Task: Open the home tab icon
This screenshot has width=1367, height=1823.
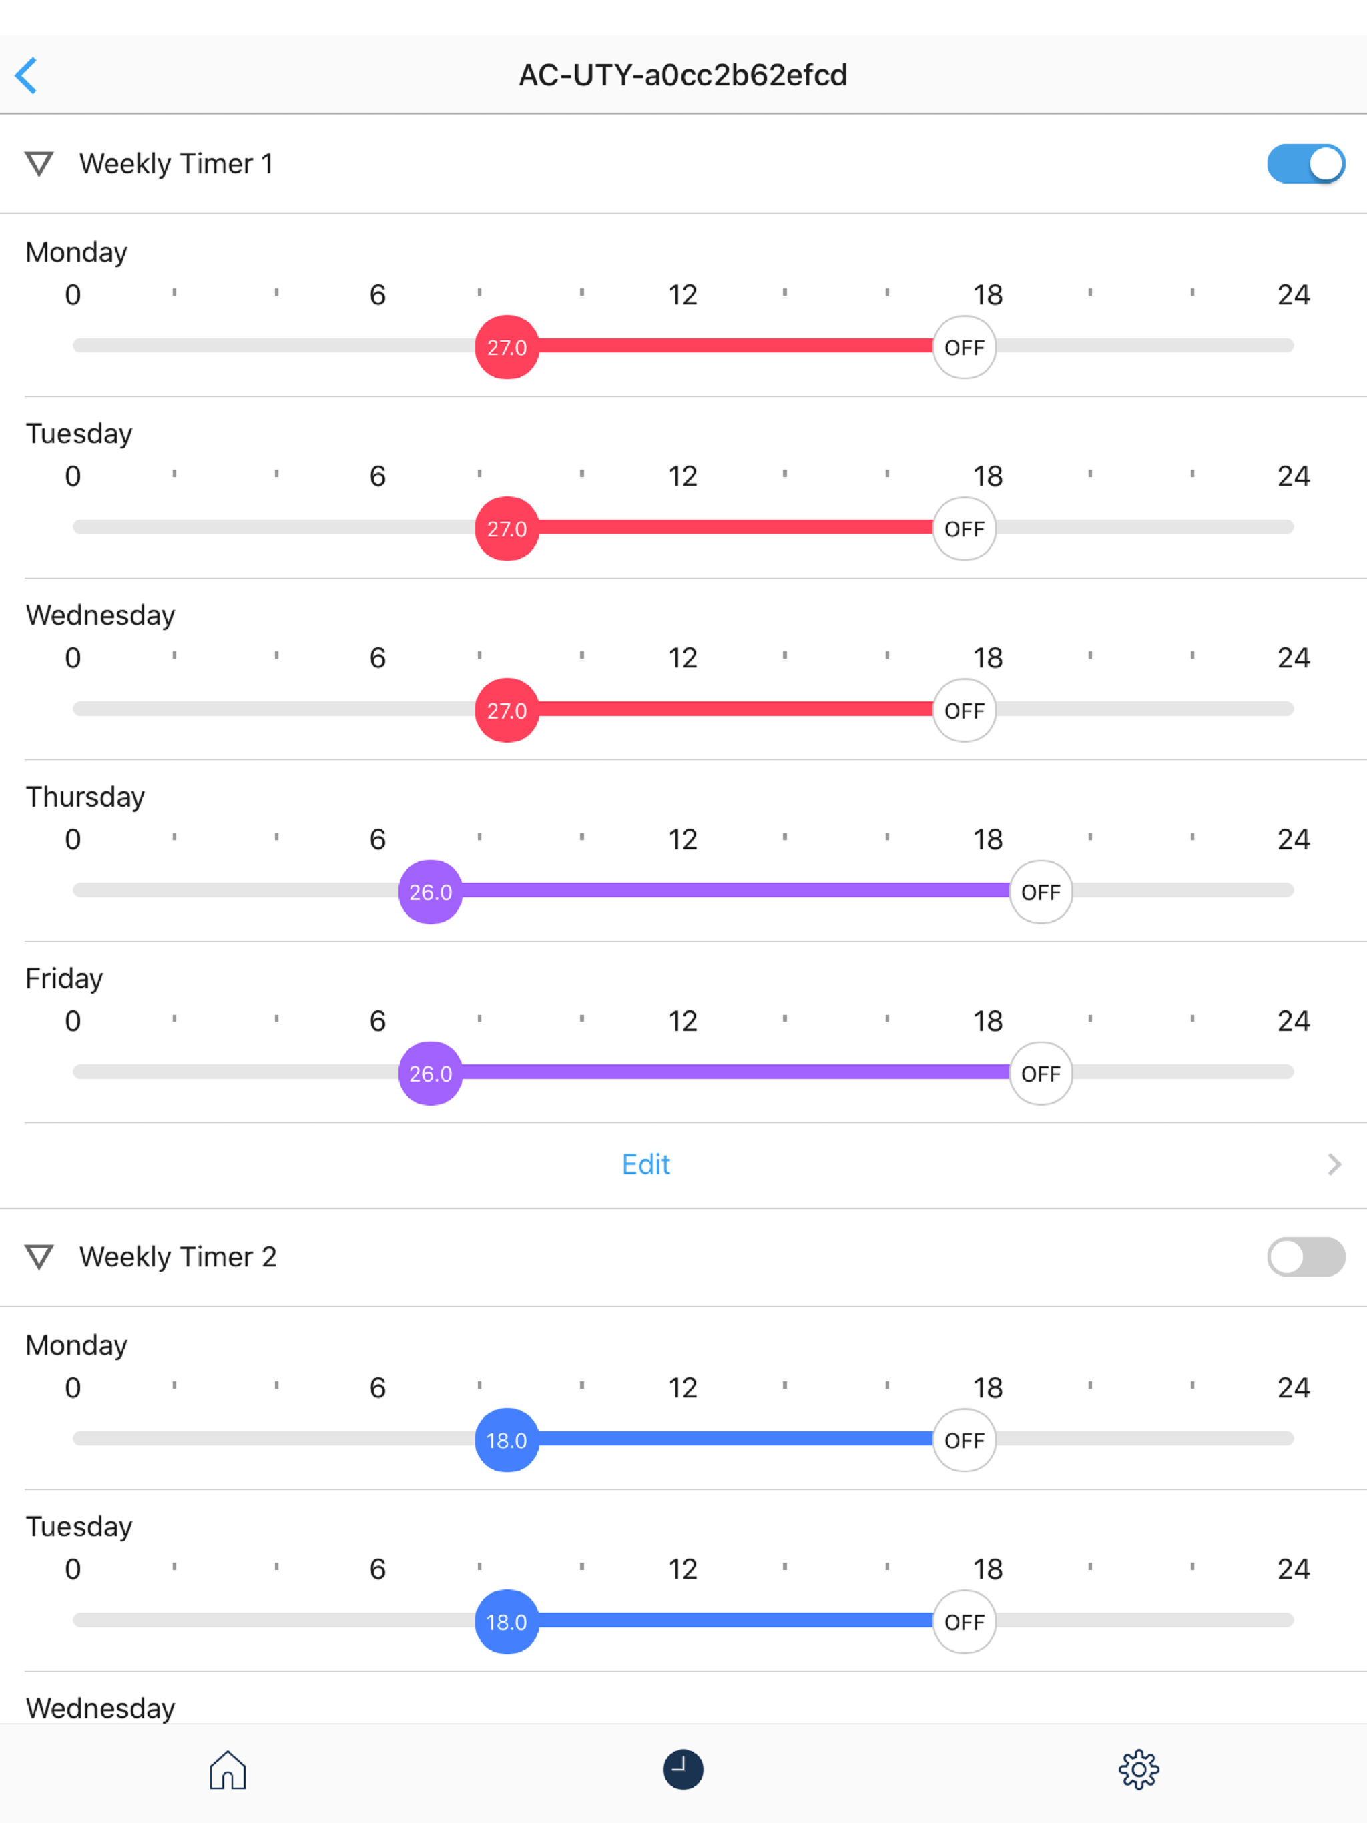Action: [228, 1770]
